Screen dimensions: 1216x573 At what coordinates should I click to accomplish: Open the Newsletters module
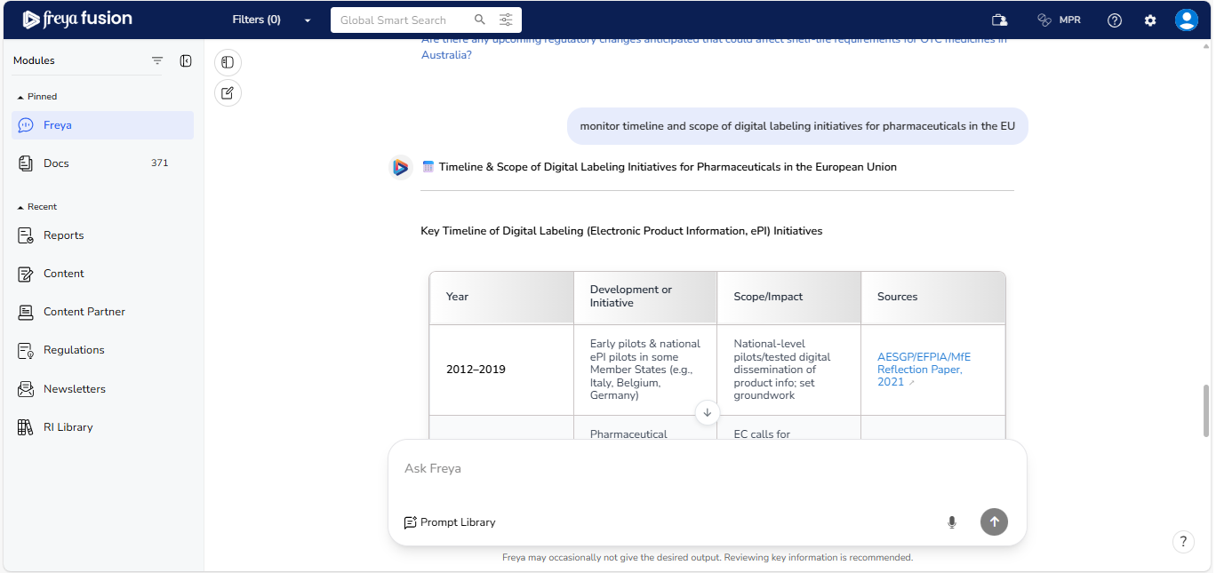75,389
